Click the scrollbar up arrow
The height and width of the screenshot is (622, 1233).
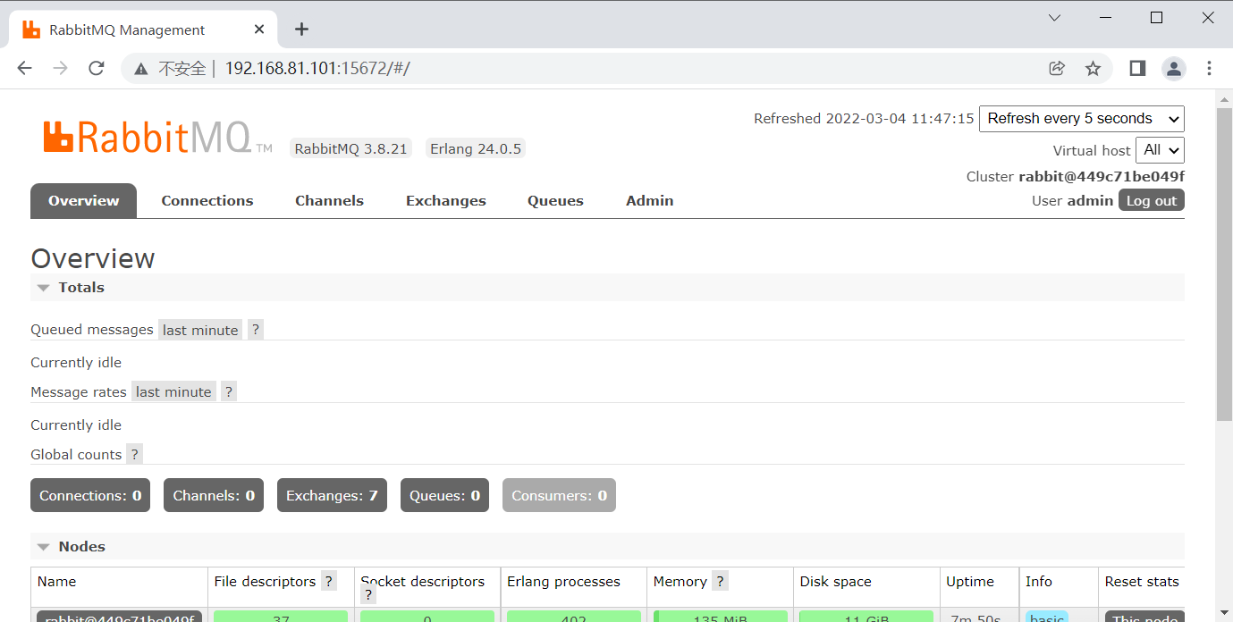coord(1224,97)
